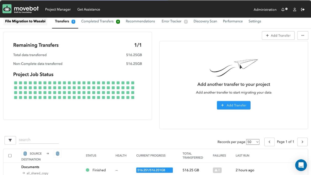Click the source storage S icon
The width and height of the screenshot is (311, 175).
[25, 153]
